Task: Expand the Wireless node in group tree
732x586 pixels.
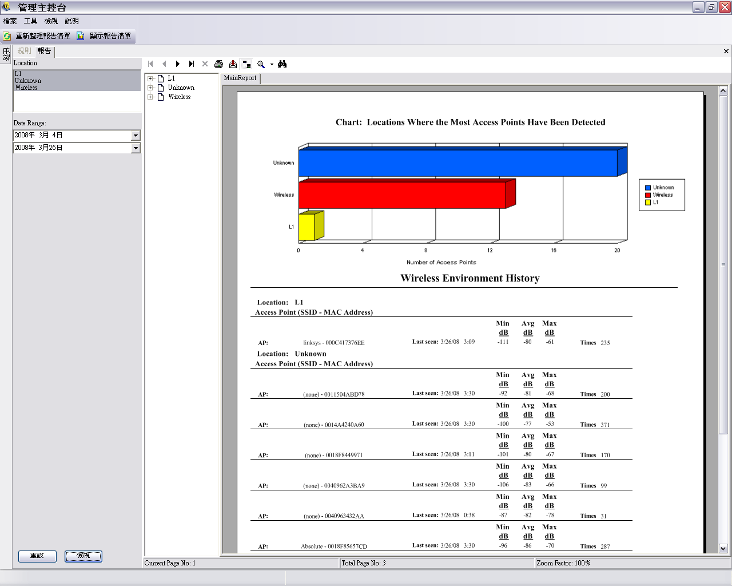Action: point(150,97)
